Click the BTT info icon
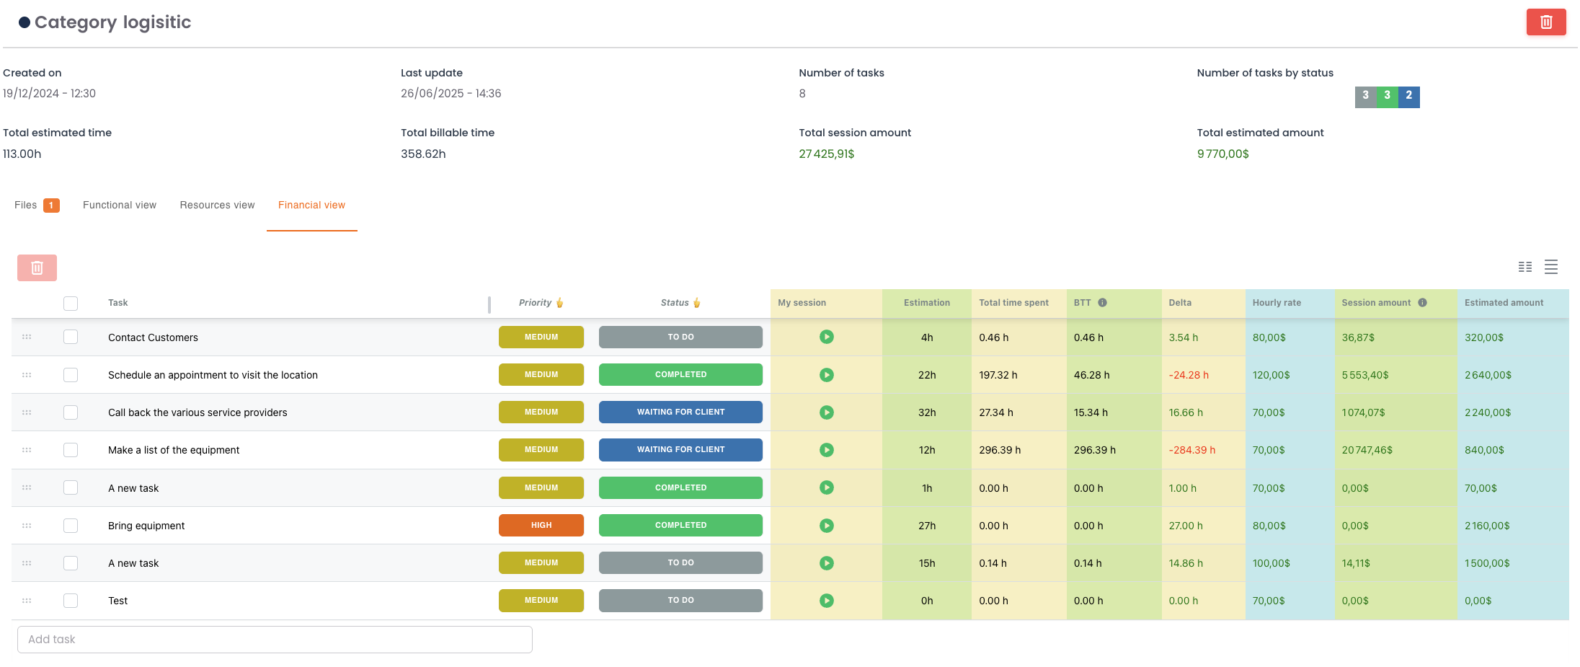 pos(1102,303)
